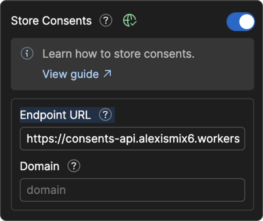This screenshot has width=263, height=221.
Task: Click the info icon beside Learn how
Action: [x=27, y=53]
